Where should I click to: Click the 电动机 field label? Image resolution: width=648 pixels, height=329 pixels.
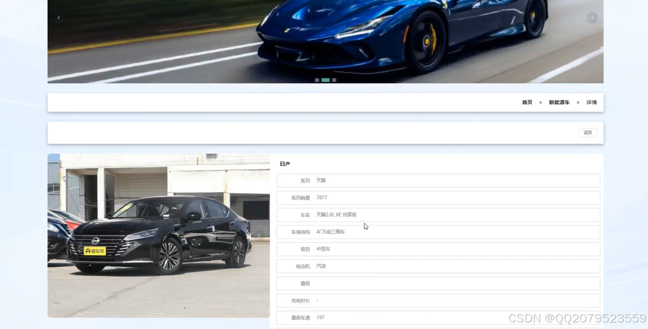click(303, 266)
